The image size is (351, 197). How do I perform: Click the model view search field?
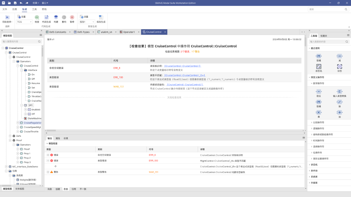[22, 42]
